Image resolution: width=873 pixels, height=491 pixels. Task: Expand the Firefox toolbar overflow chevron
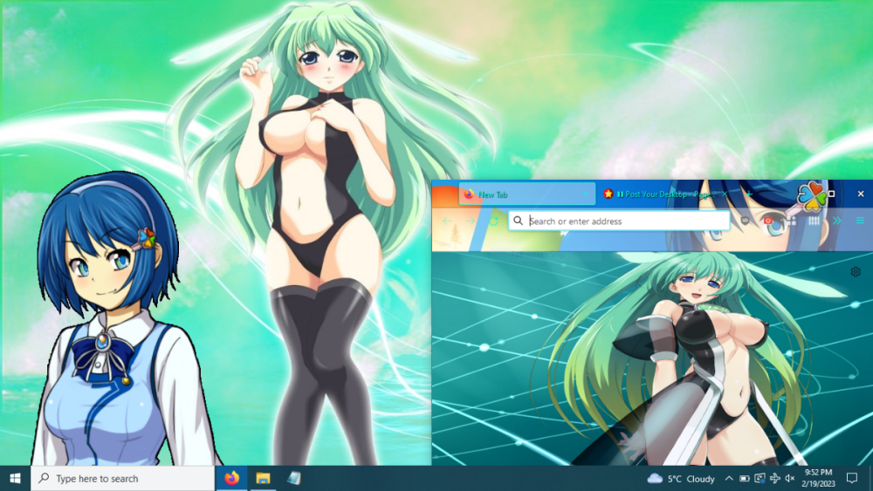click(837, 222)
